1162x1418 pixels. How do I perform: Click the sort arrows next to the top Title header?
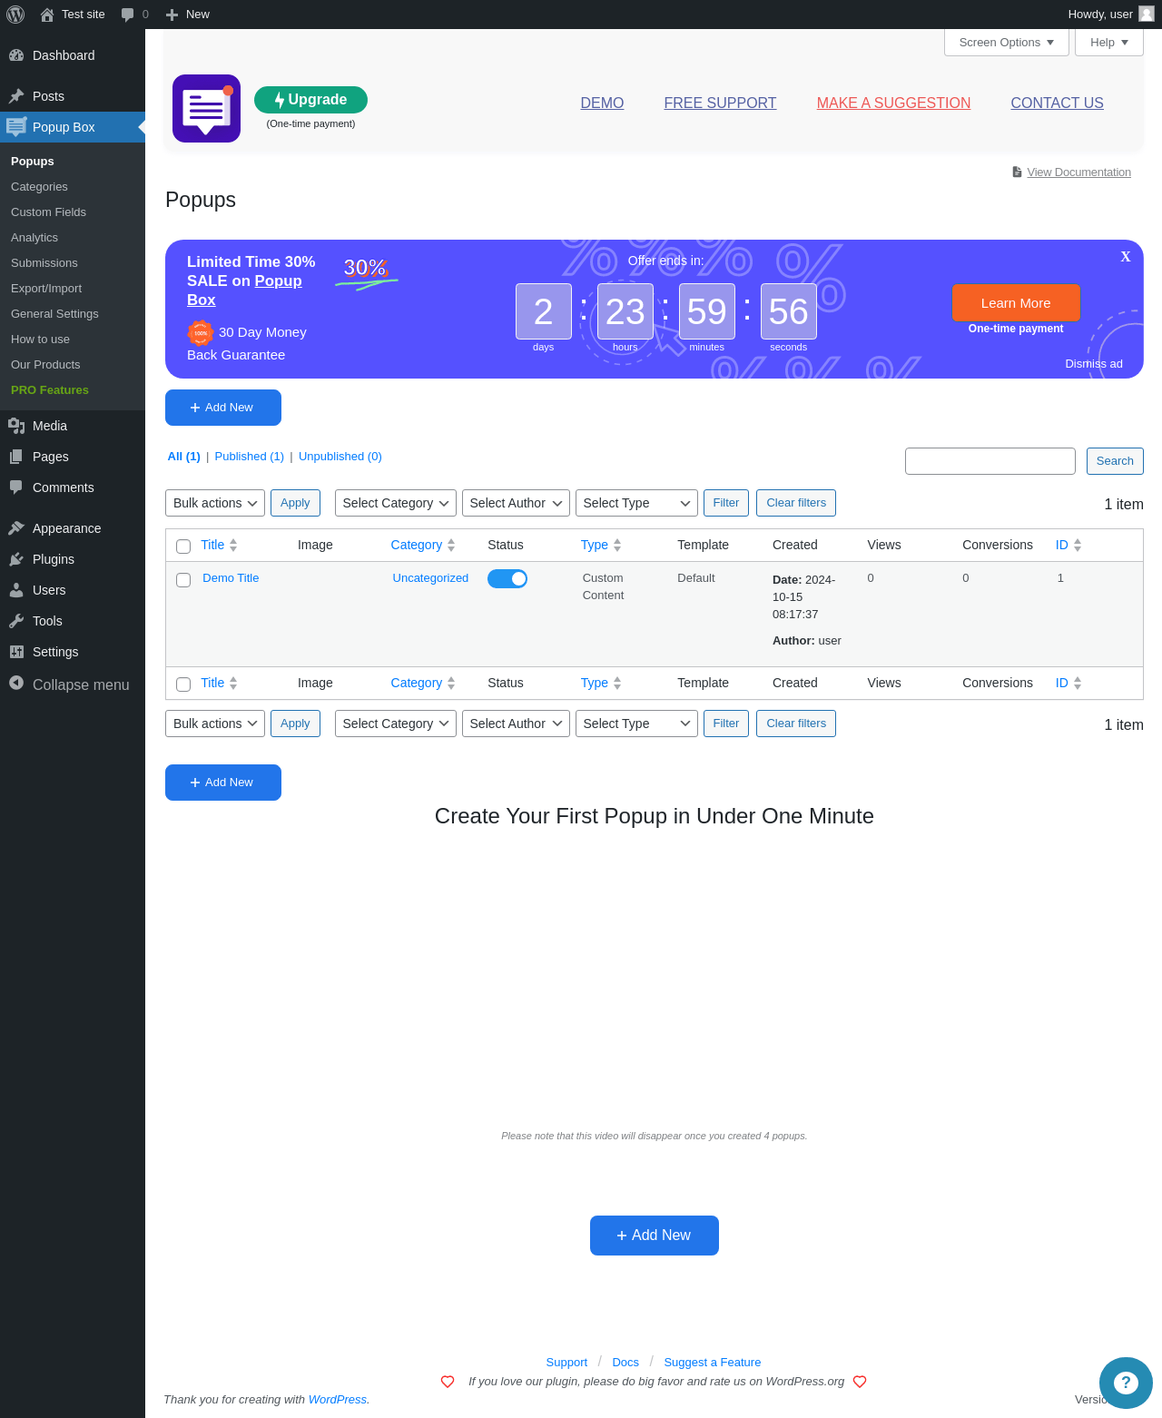click(x=233, y=546)
